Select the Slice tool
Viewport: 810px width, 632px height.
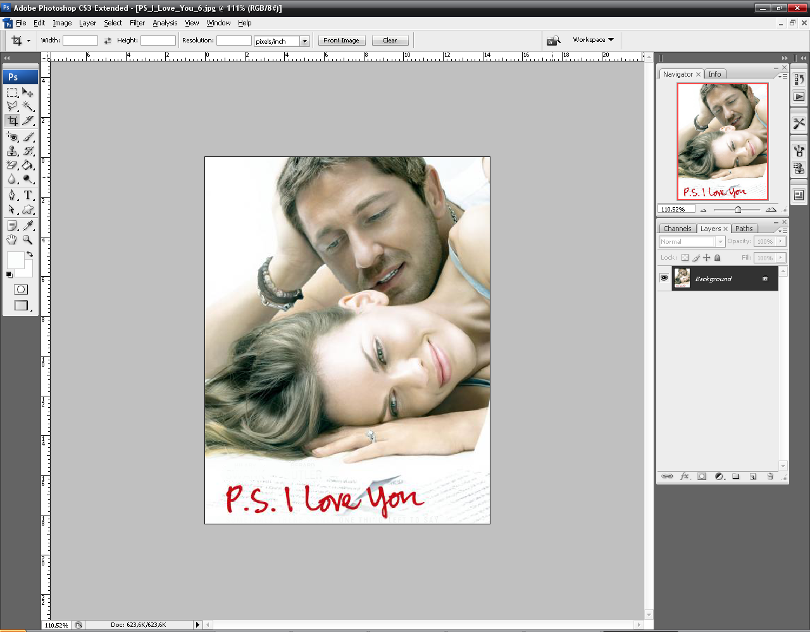(28, 120)
